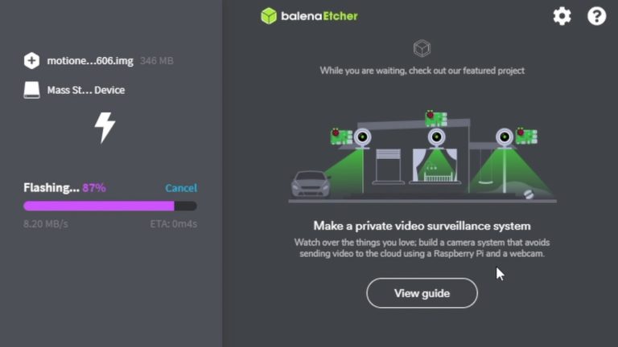Screen dimensions: 618x347
Task: Click the 346 MB file size label
Action: pos(156,61)
